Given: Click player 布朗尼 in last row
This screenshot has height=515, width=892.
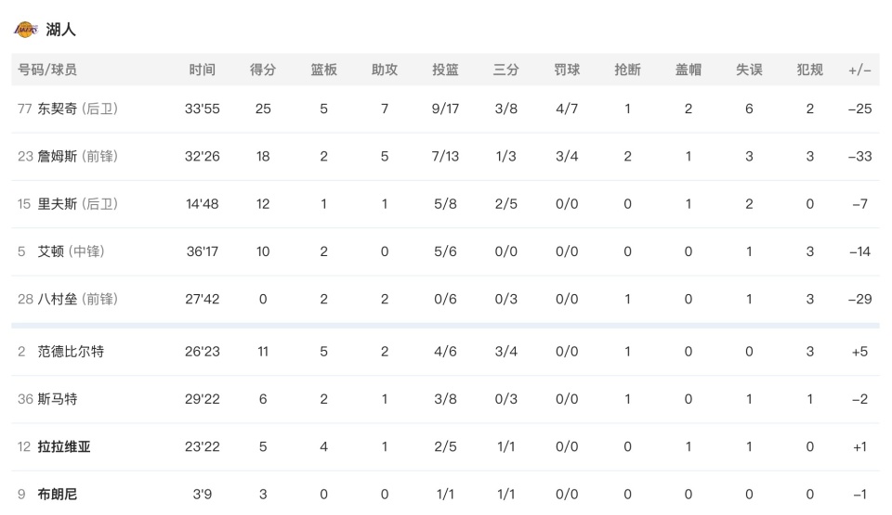Looking at the screenshot, I should (58, 494).
